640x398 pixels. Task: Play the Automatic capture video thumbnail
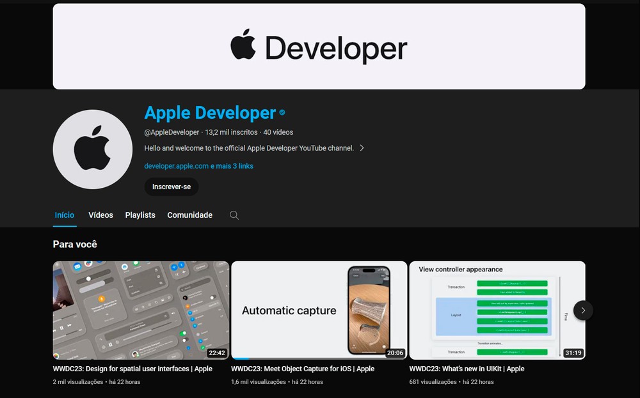point(319,310)
